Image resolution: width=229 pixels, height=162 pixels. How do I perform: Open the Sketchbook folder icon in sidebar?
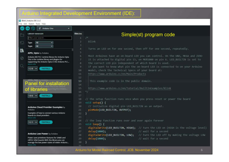coord(22,35)
